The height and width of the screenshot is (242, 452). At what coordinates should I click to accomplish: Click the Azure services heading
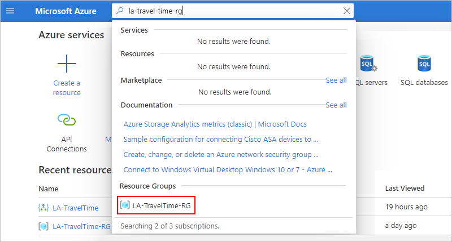click(71, 35)
